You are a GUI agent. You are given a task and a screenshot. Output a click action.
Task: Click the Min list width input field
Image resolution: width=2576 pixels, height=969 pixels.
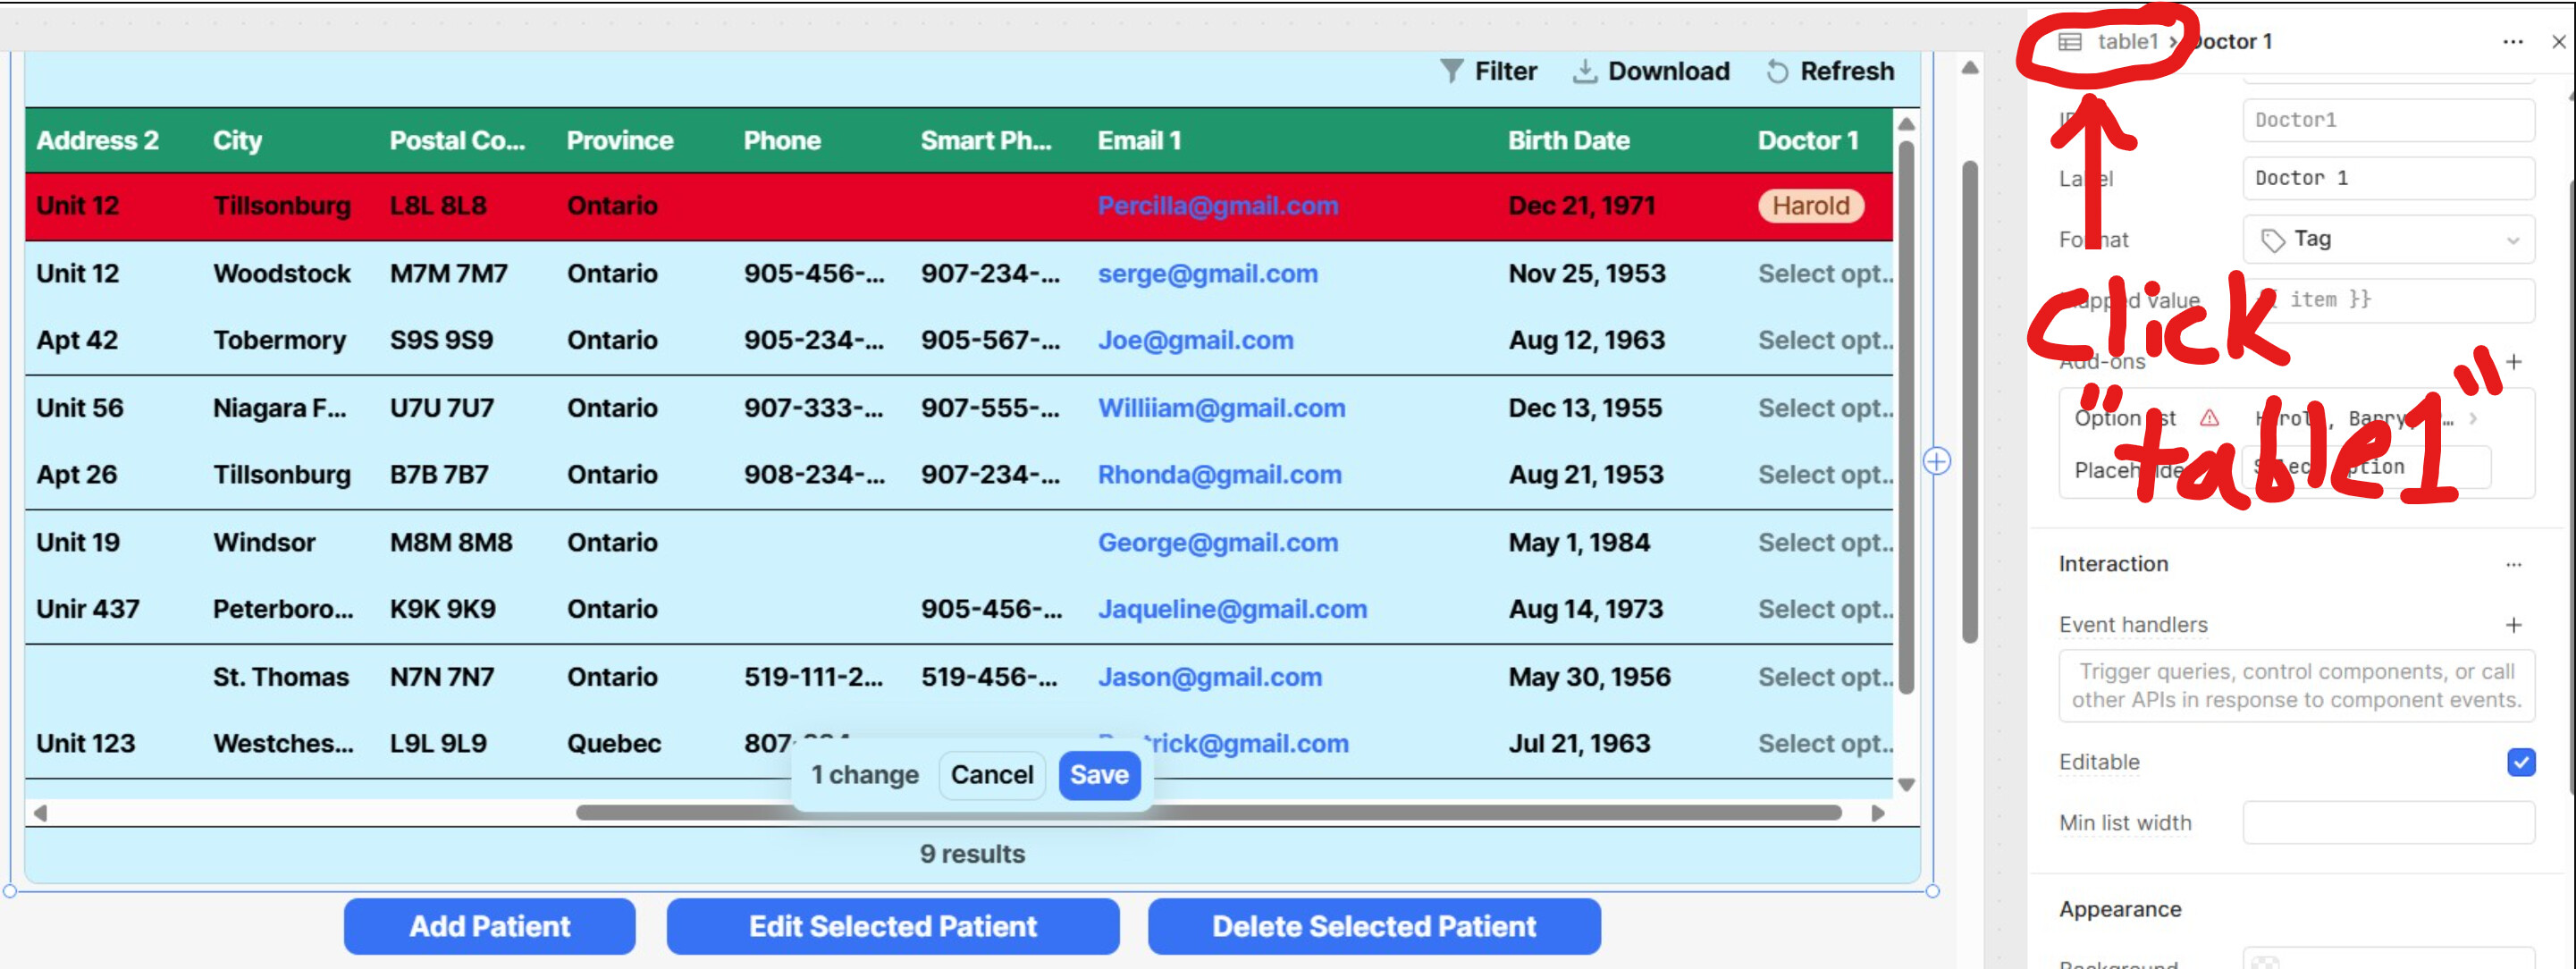point(2387,823)
